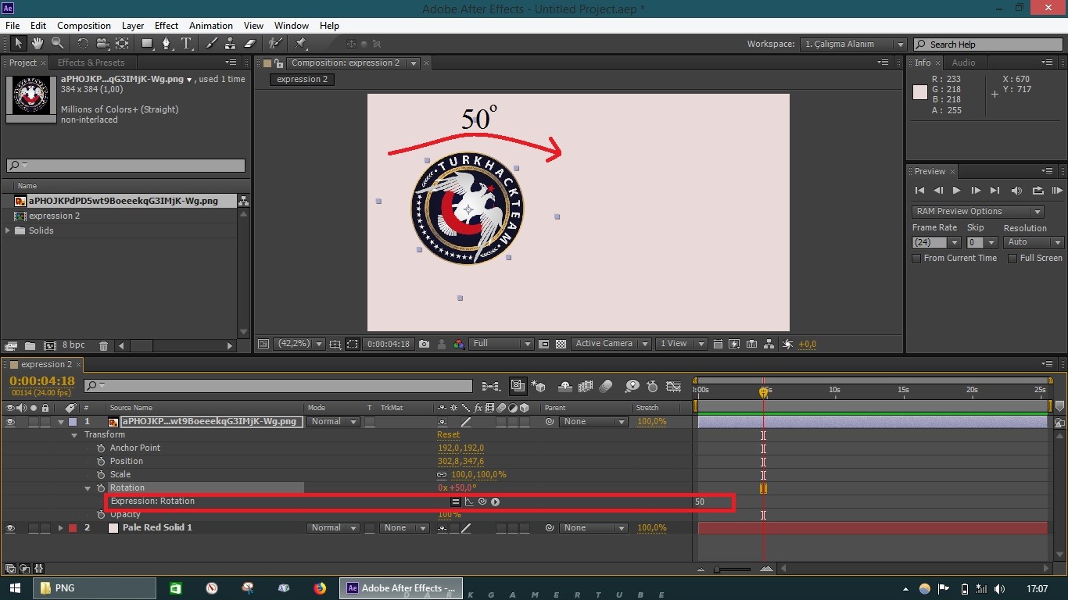Open the viewer Full resolution dropdown

point(502,344)
